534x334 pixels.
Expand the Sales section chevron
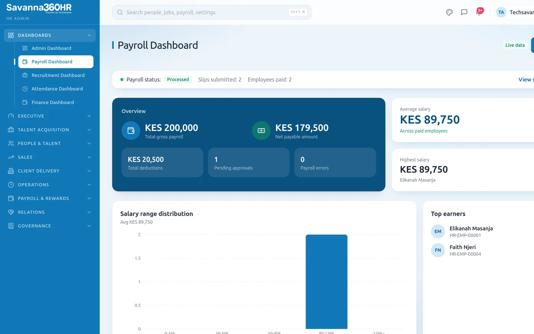tap(89, 157)
